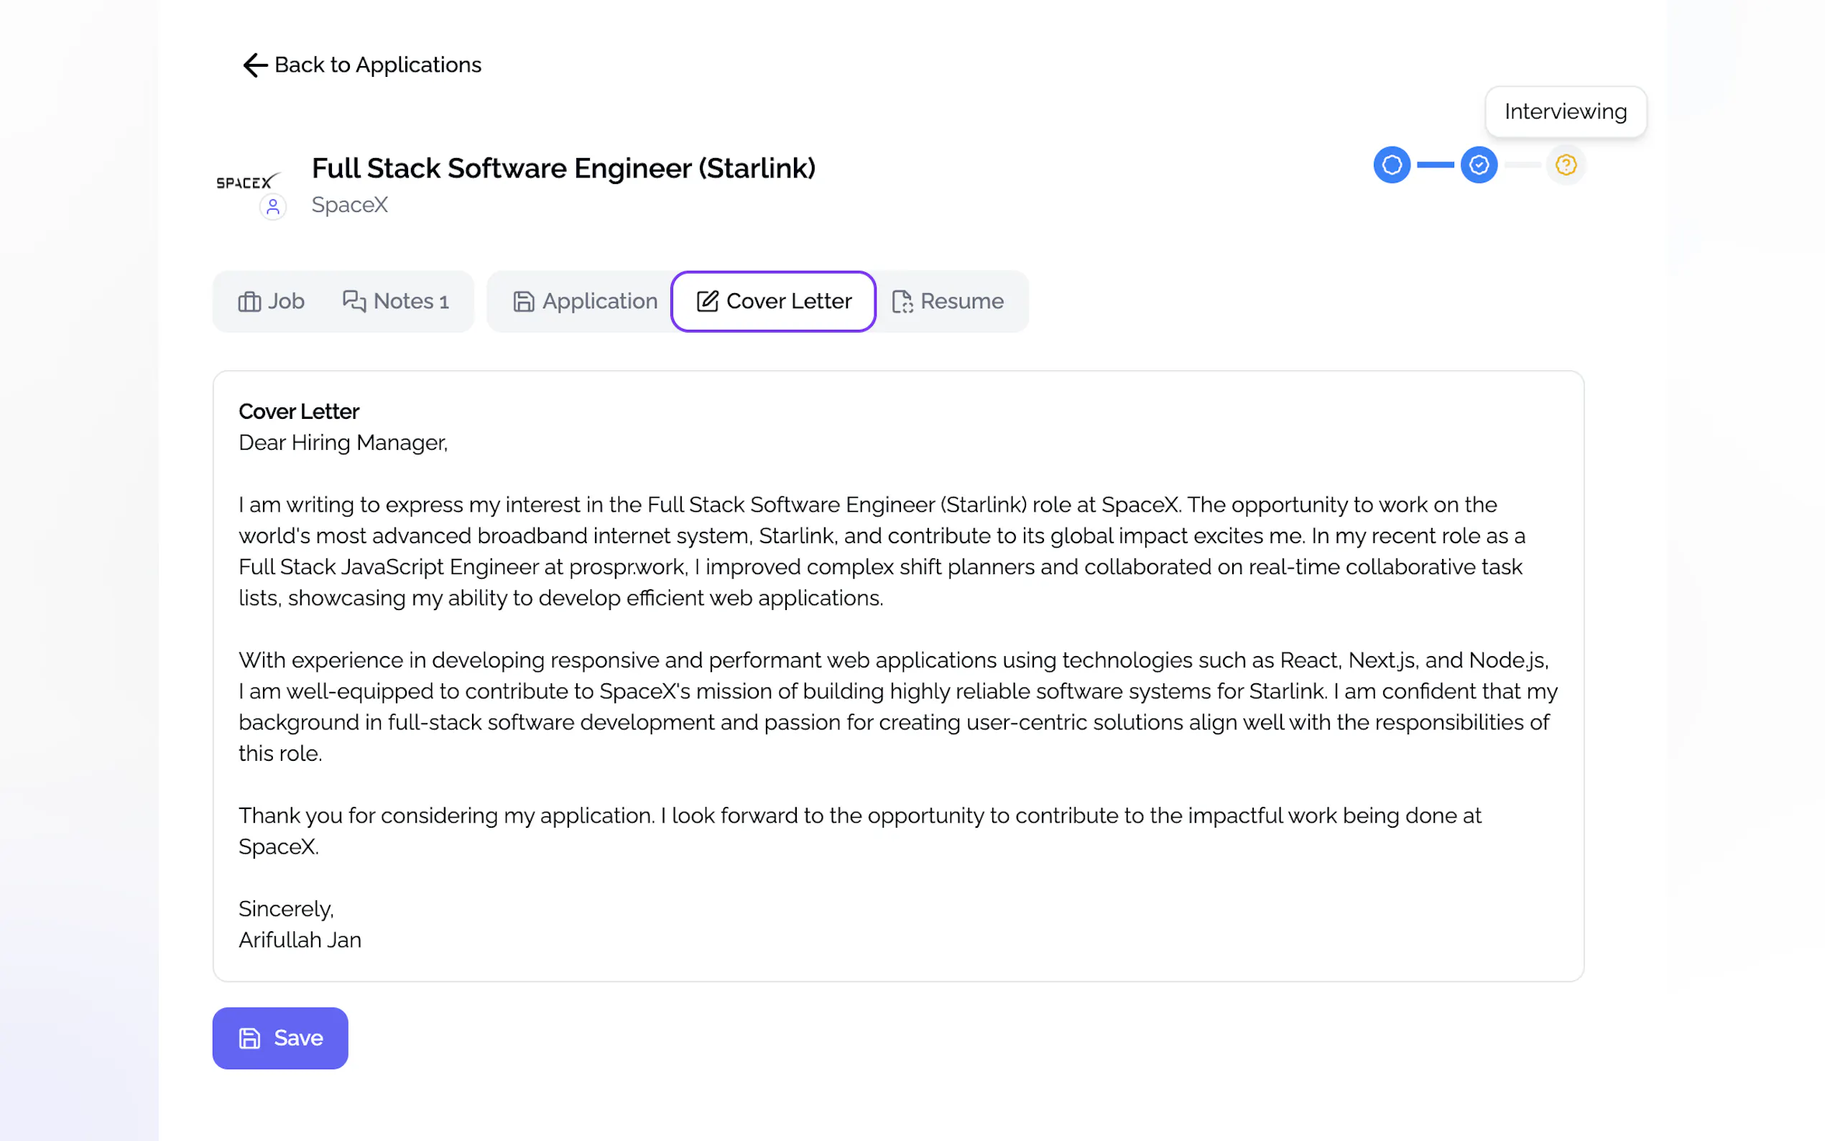The width and height of the screenshot is (1825, 1141).
Task: Click the first blue status step circle
Action: [1392, 165]
